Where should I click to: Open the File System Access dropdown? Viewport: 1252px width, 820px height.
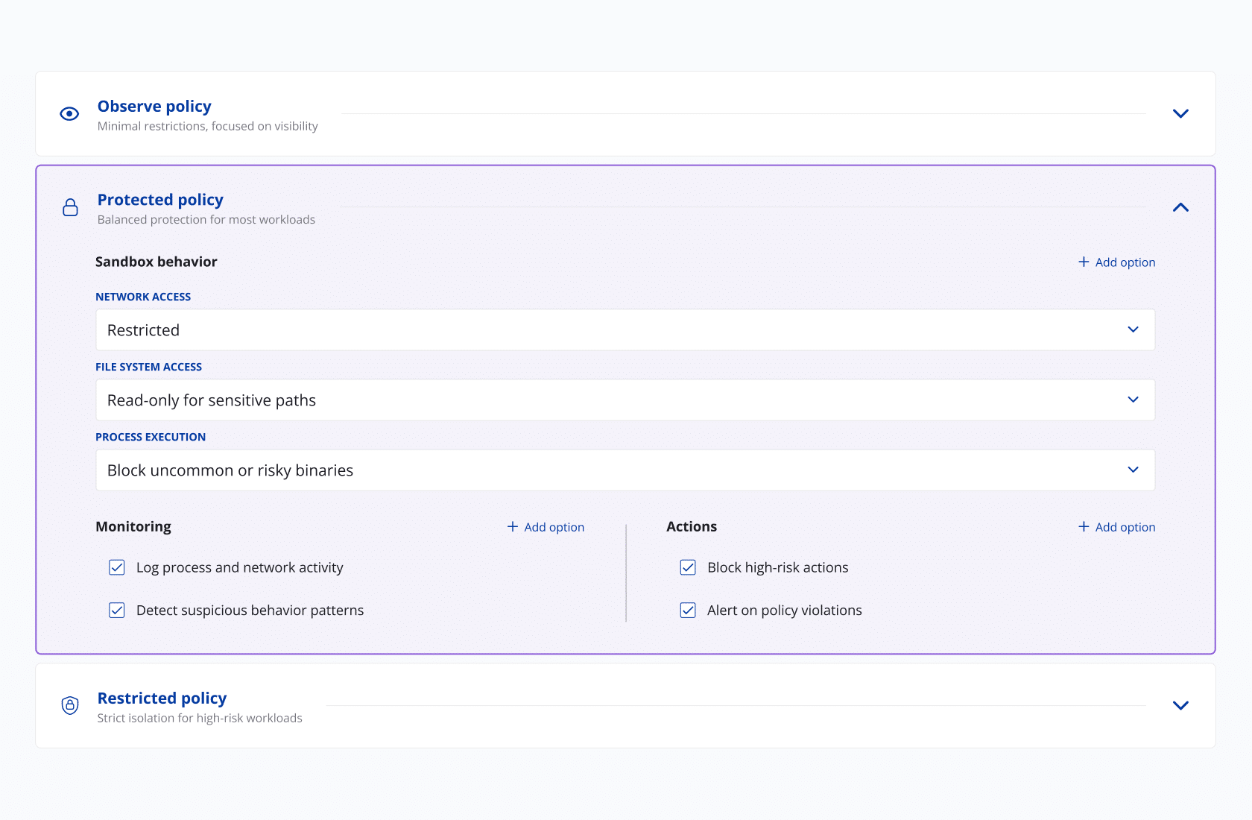point(625,400)
